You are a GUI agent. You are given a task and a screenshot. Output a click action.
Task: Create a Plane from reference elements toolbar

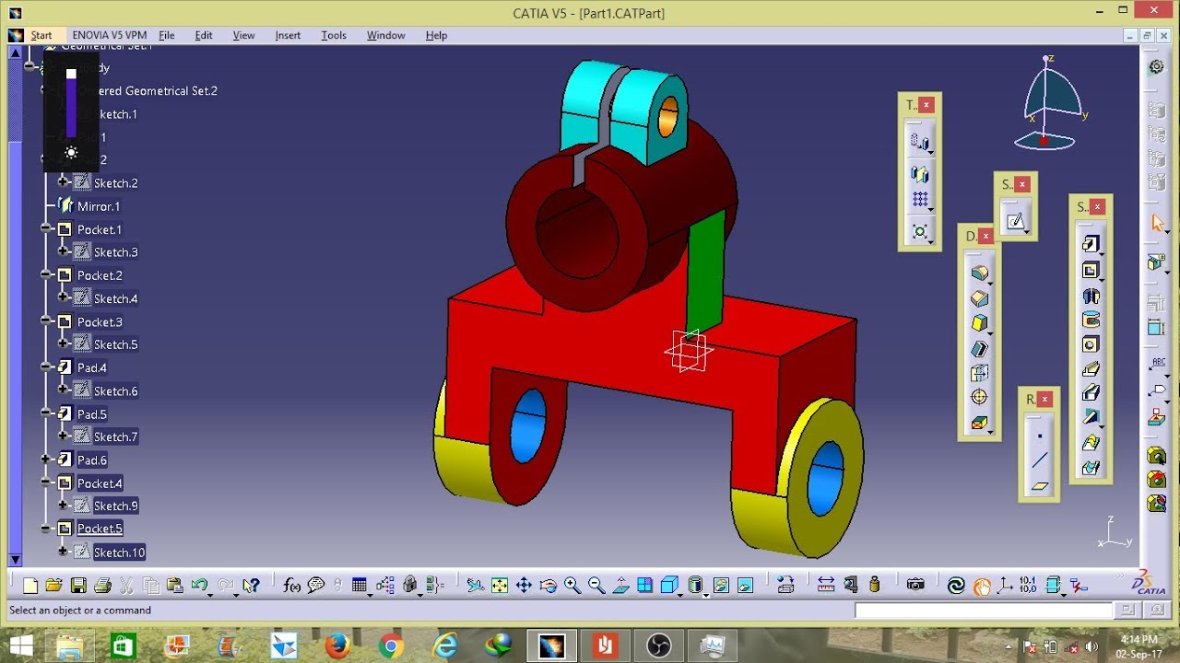pos(1040,485)
